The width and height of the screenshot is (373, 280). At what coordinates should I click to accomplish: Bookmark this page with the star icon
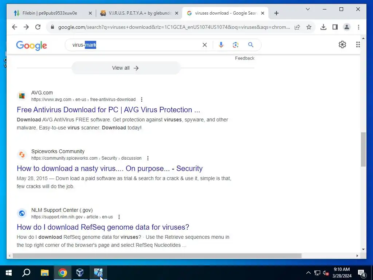click(309, 27)
